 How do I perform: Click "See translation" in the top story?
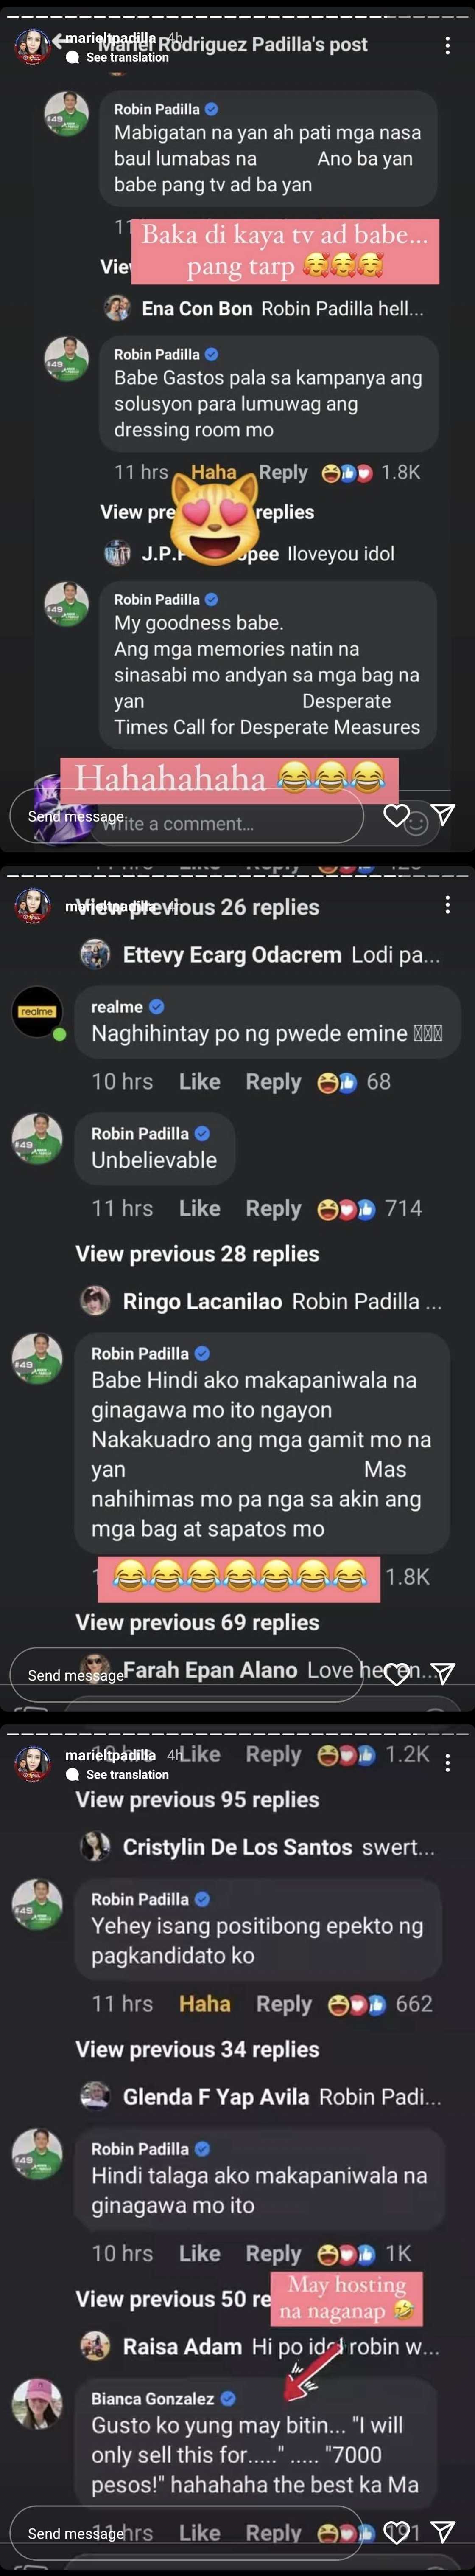click(127, 58)
